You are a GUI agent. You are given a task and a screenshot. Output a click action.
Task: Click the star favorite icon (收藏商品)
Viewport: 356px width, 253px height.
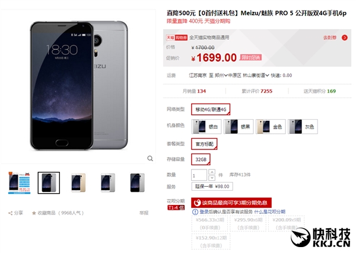(x=34, y=213)
